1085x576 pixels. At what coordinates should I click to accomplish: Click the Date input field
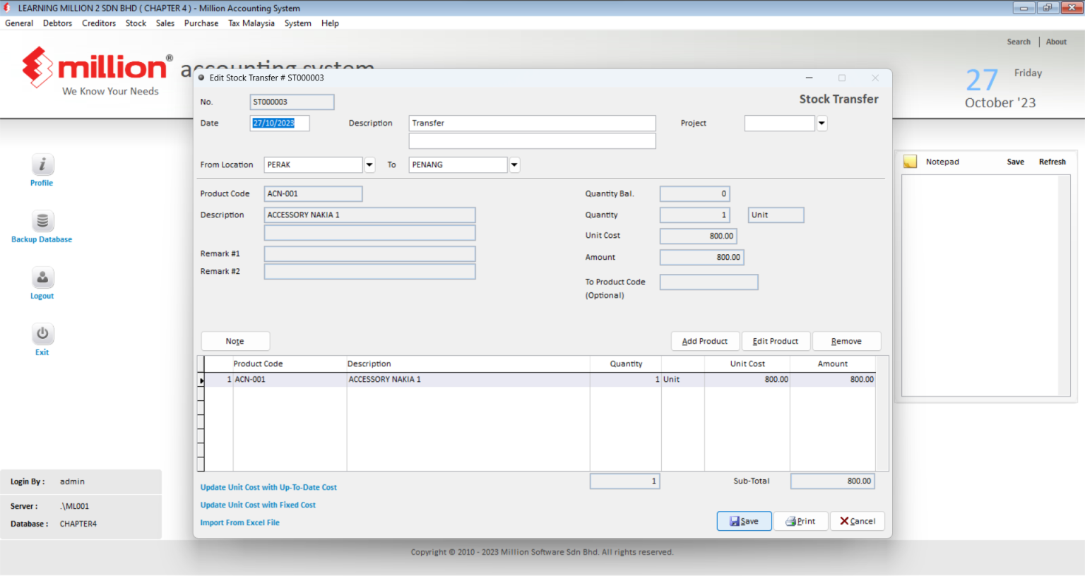click(x=280, y=124)
